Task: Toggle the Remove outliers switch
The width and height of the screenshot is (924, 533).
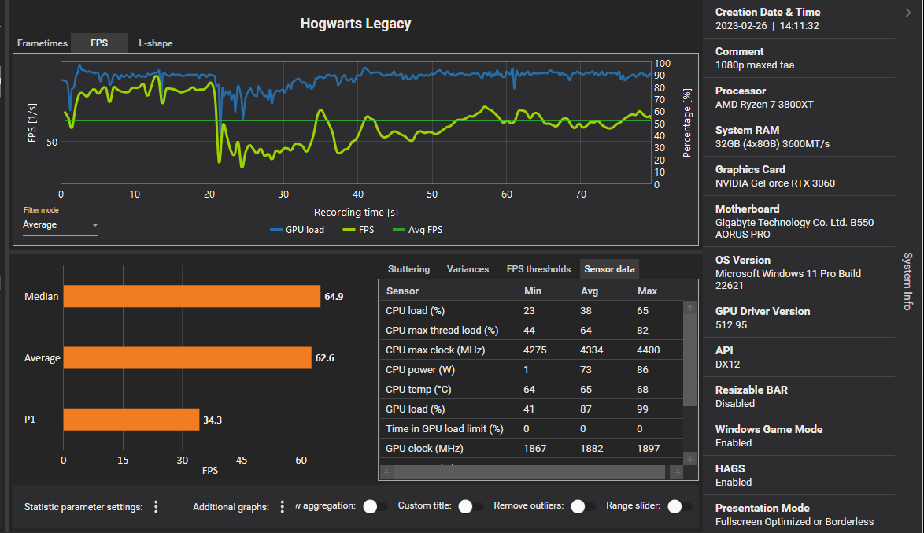Action: pos(583,506)
